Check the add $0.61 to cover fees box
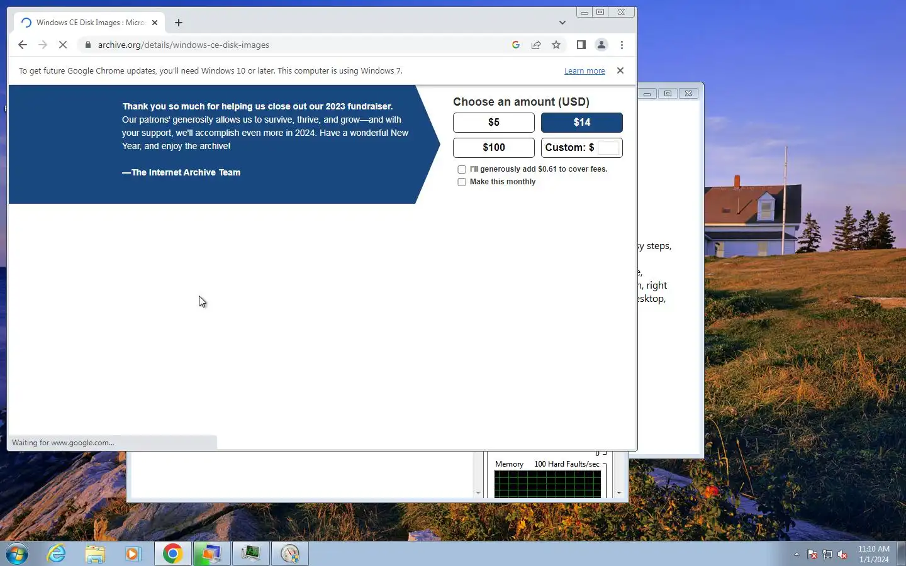 (462, 169)
